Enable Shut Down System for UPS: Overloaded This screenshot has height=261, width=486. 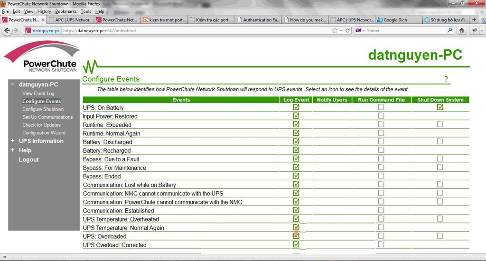pos(440,235)
